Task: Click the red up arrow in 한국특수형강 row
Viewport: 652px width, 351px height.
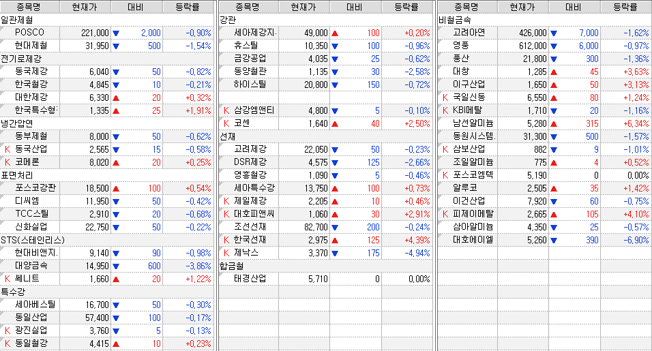Action: click(115, 110)
